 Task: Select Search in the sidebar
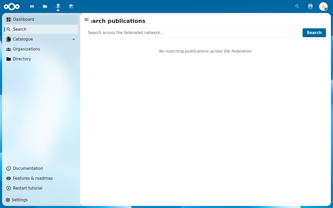pos(41,29)
